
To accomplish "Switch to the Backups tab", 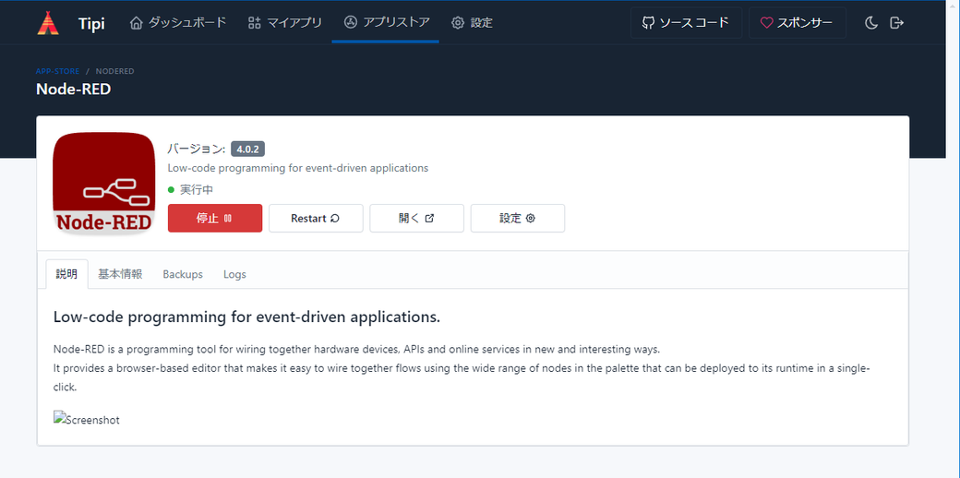I will coord(183,274).
